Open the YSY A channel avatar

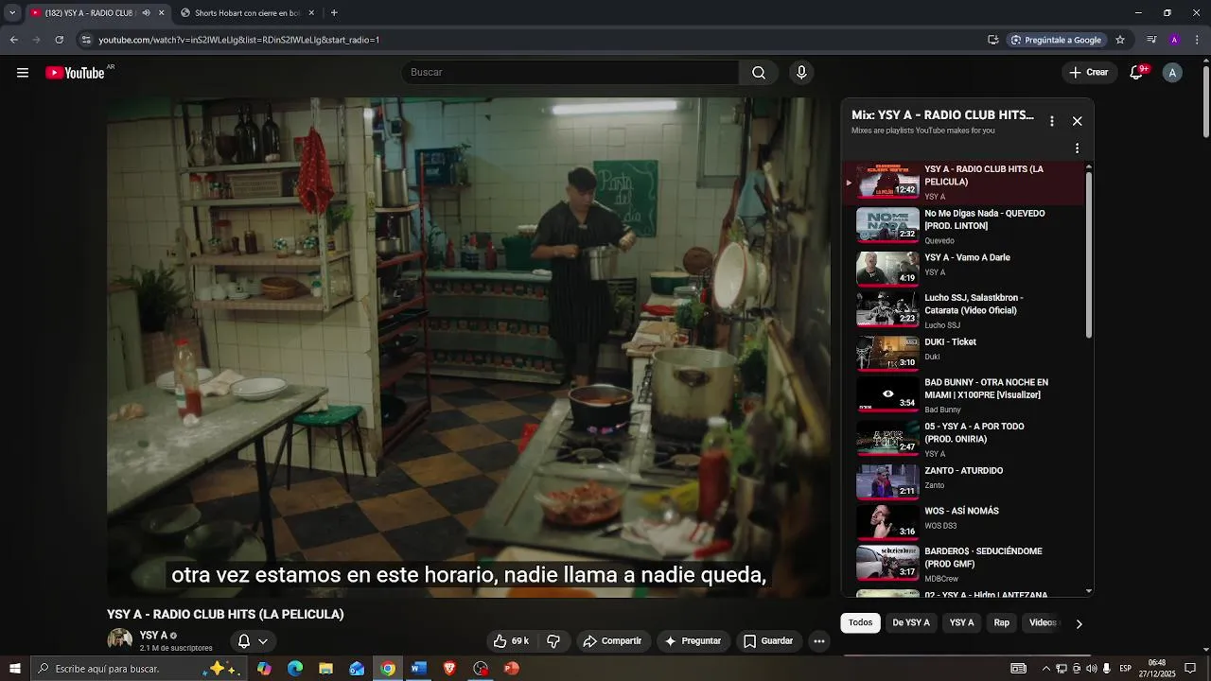(x=119, y=640)
